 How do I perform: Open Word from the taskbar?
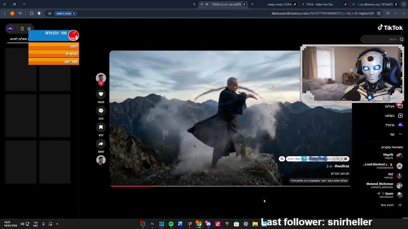click(x=180, y=224)
